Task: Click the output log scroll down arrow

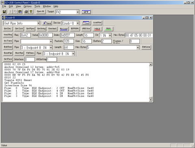Action: pyautogui.click(x=151, y=100)
